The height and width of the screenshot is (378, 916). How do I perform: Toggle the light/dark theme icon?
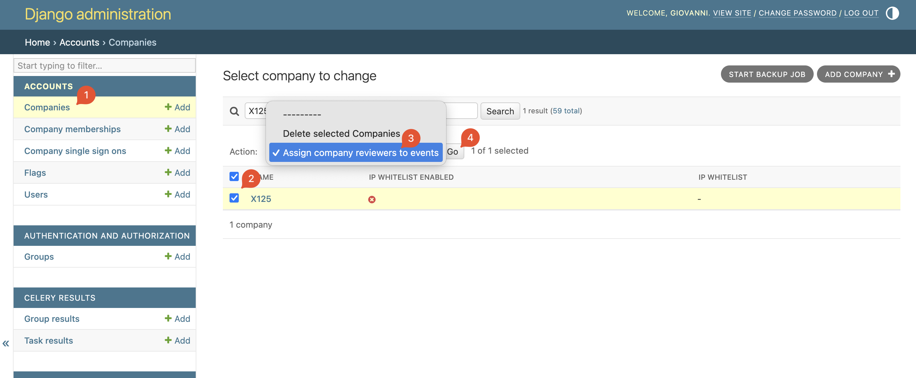[892, 14]
